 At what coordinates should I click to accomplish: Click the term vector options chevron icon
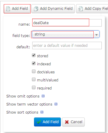click(56, 104)
